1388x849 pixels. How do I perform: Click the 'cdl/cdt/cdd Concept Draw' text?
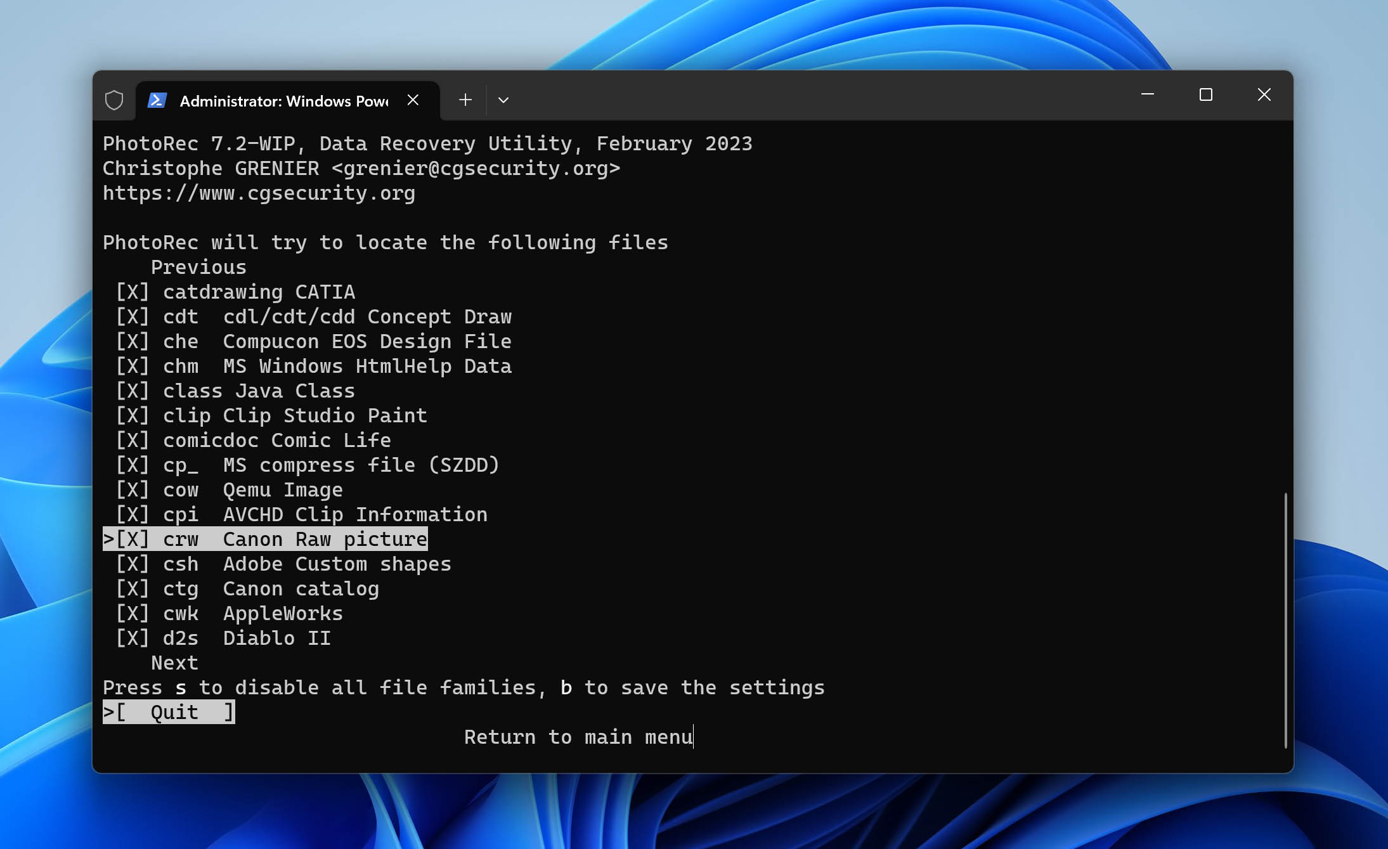point(367,316)
